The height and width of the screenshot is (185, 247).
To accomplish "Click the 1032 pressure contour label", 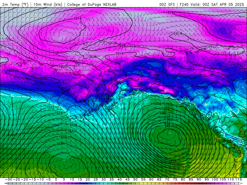I will click(63, 137).
